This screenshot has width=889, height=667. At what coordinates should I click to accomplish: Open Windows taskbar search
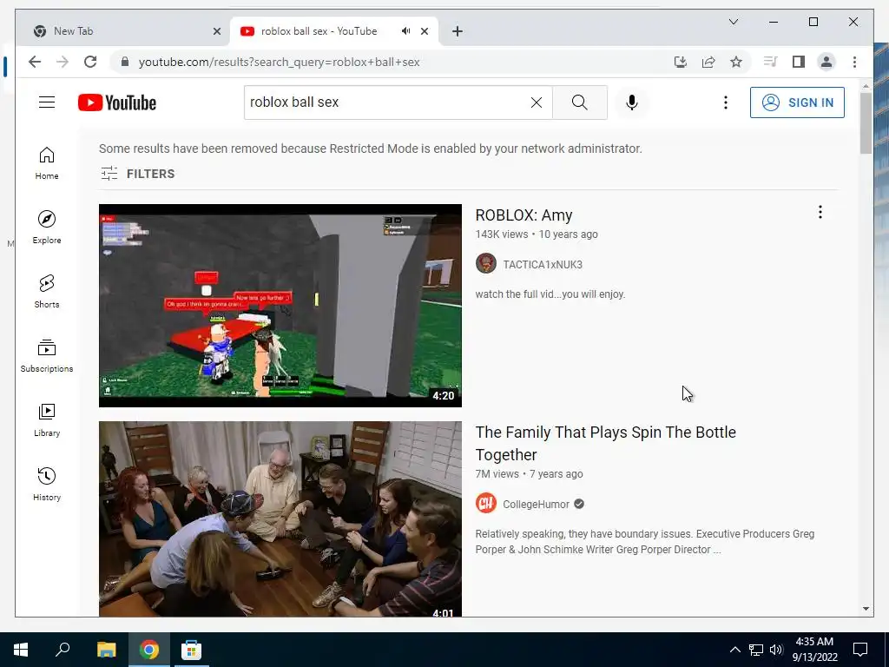point(63,650)
